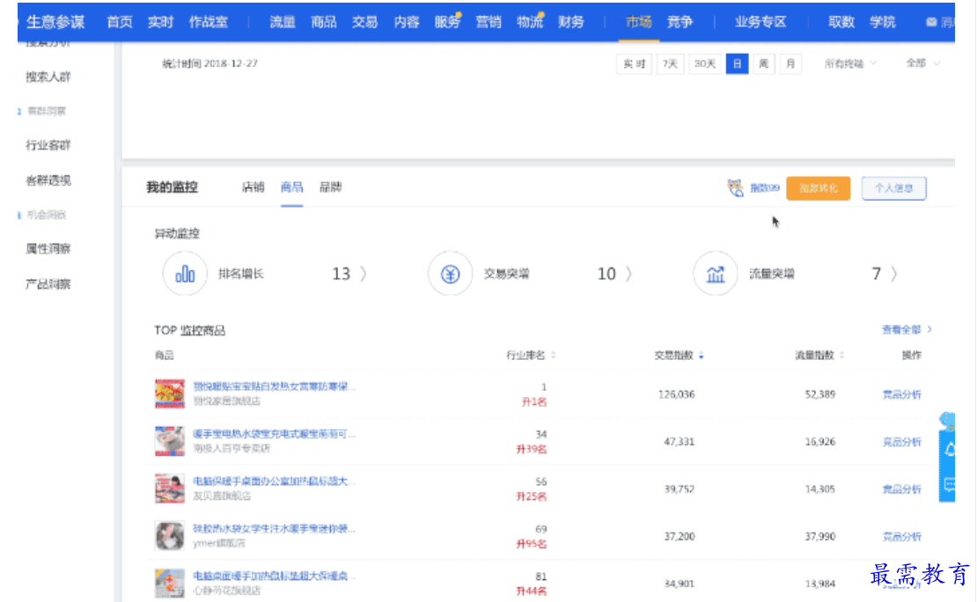Screen dimensions: 977x602
Task: Select 30天 time range
Action: tap(705, 63)
